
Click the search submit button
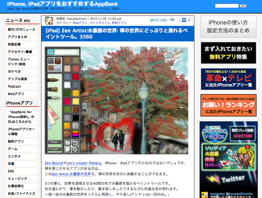(x=243, y=6)
